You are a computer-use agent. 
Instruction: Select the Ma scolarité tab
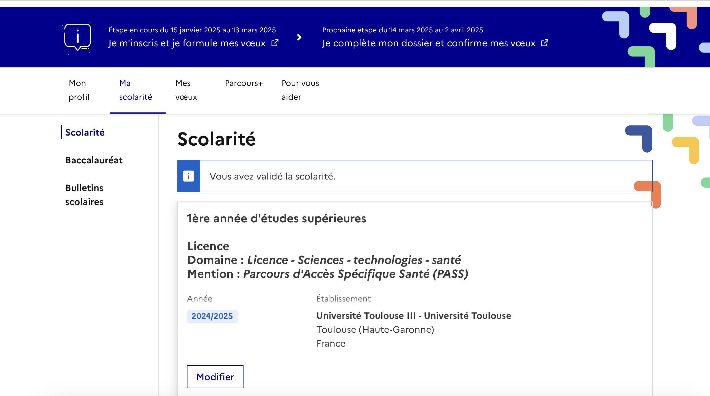[x=135, y=90]
